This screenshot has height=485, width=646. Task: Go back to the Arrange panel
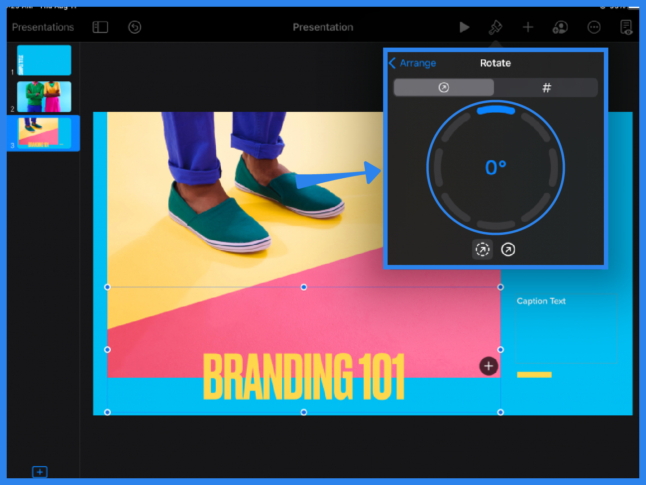pos(412,63)
